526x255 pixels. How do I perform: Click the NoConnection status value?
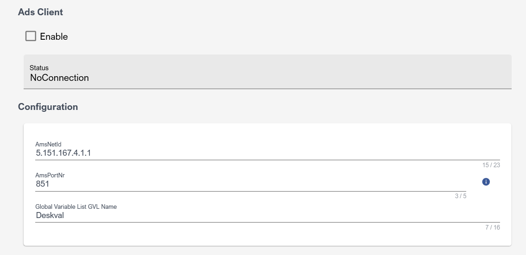pos(59,78)
